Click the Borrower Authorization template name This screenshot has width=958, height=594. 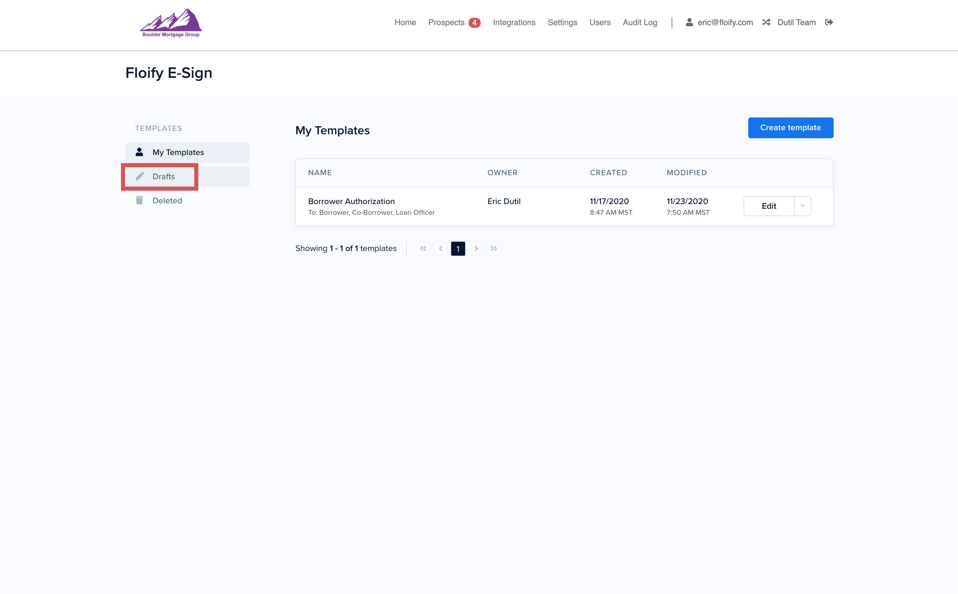point(351,201)
